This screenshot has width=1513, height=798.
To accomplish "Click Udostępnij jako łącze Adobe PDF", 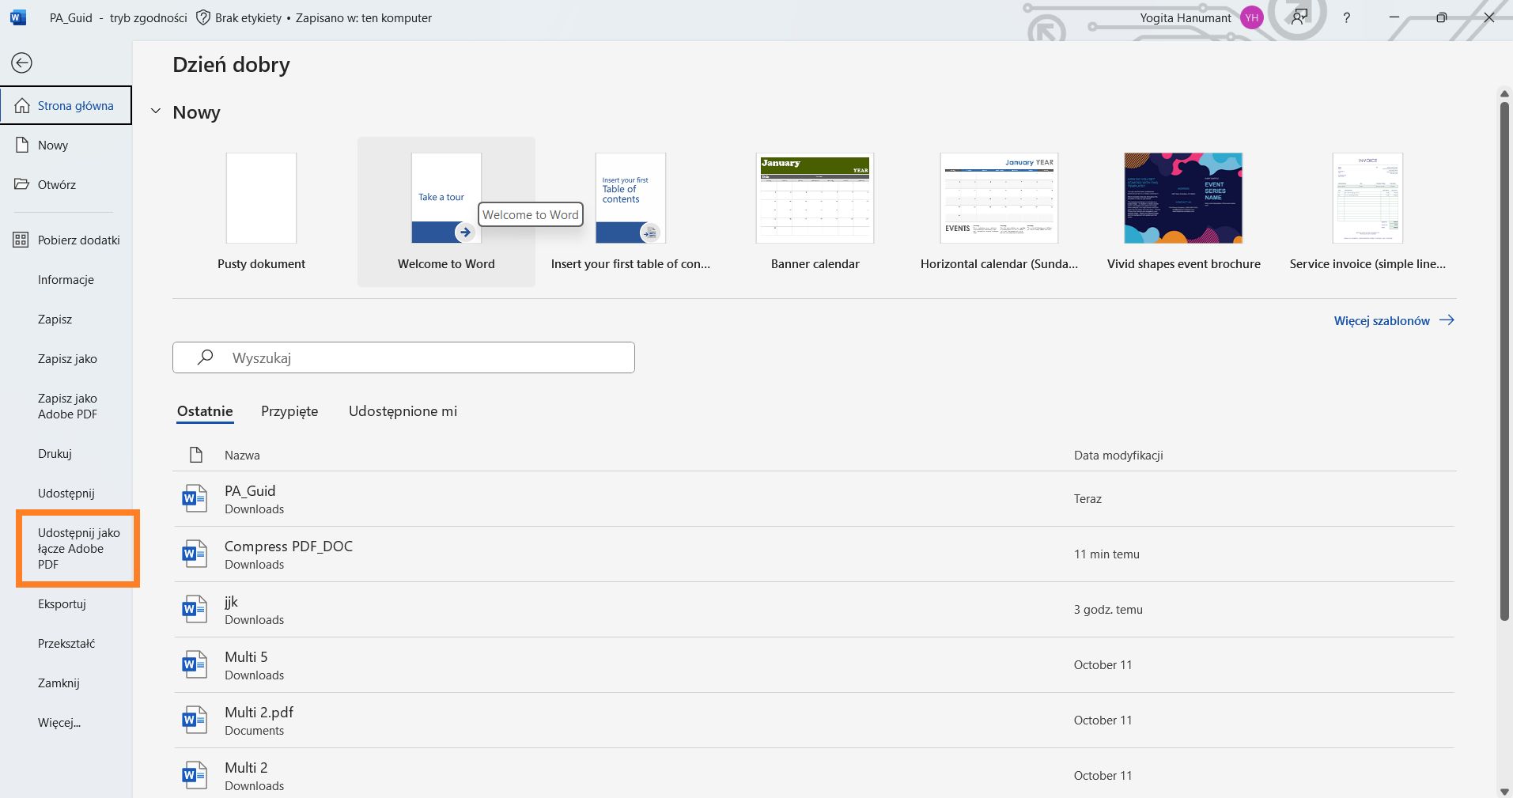I will click(x=78, y=548).
